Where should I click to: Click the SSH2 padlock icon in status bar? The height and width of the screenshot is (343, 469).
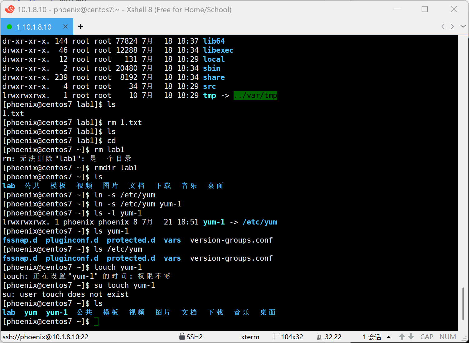(182, 337)
